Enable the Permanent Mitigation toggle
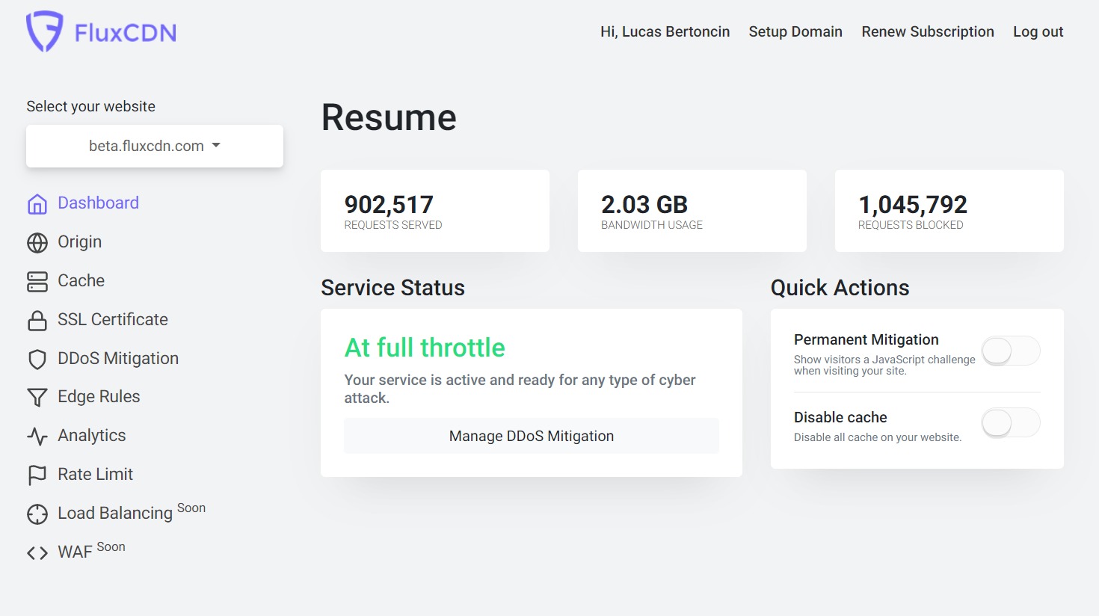This screenshot has width=1099, height=616. 1010,351
